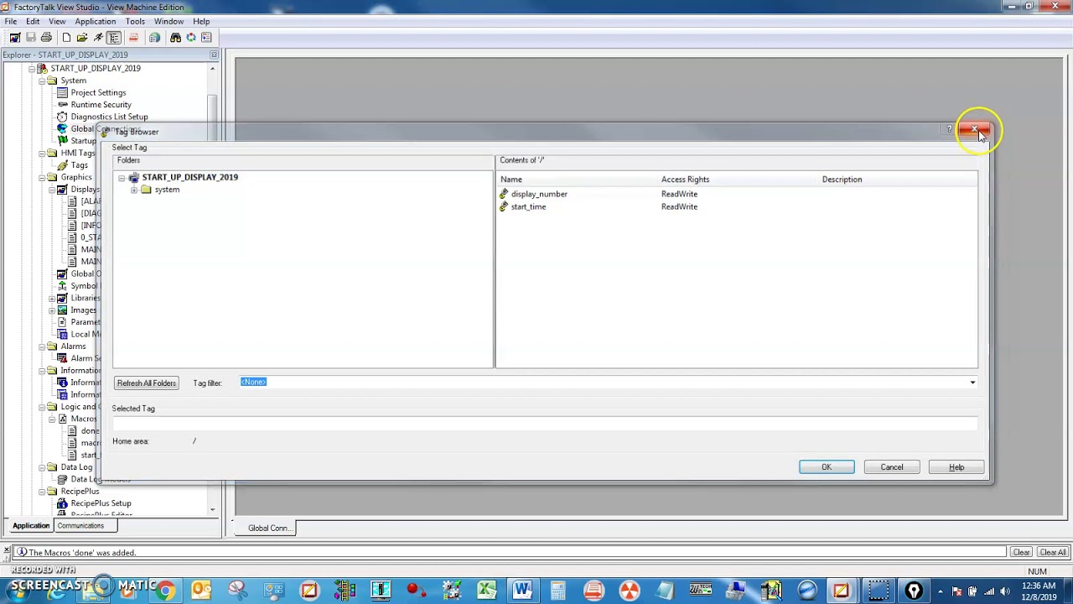Click the taskbar volume icon
The width and height of the screenshot is (1073, 604).
point(1004,591)
